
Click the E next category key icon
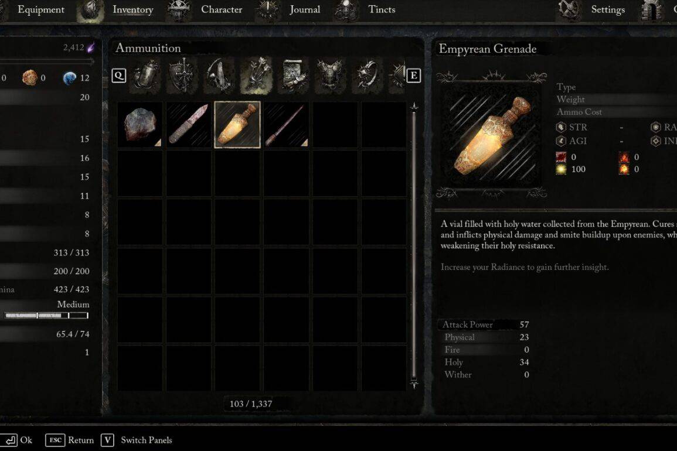coord(414,76)
